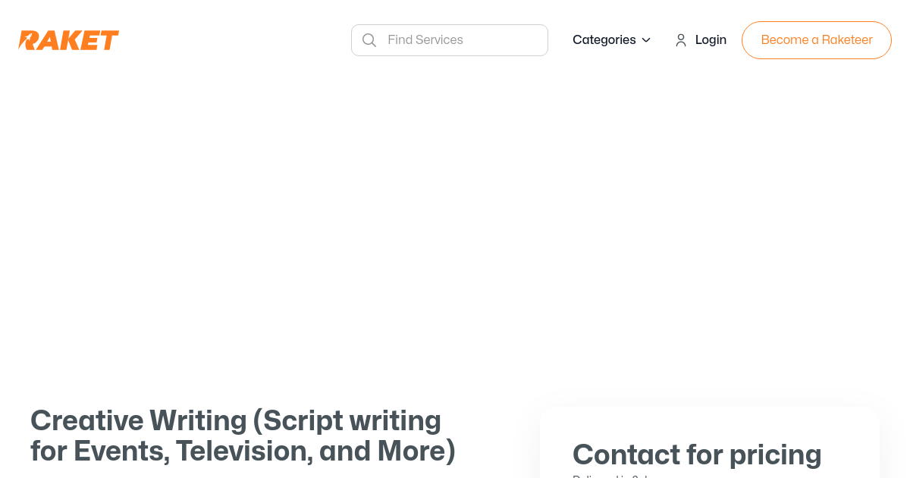Open the Categories dropdown
This screenshot has width=910, height=478.
tap(612, 39)
